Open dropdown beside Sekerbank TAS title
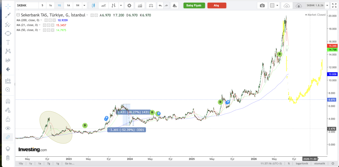 pos(87,15)
